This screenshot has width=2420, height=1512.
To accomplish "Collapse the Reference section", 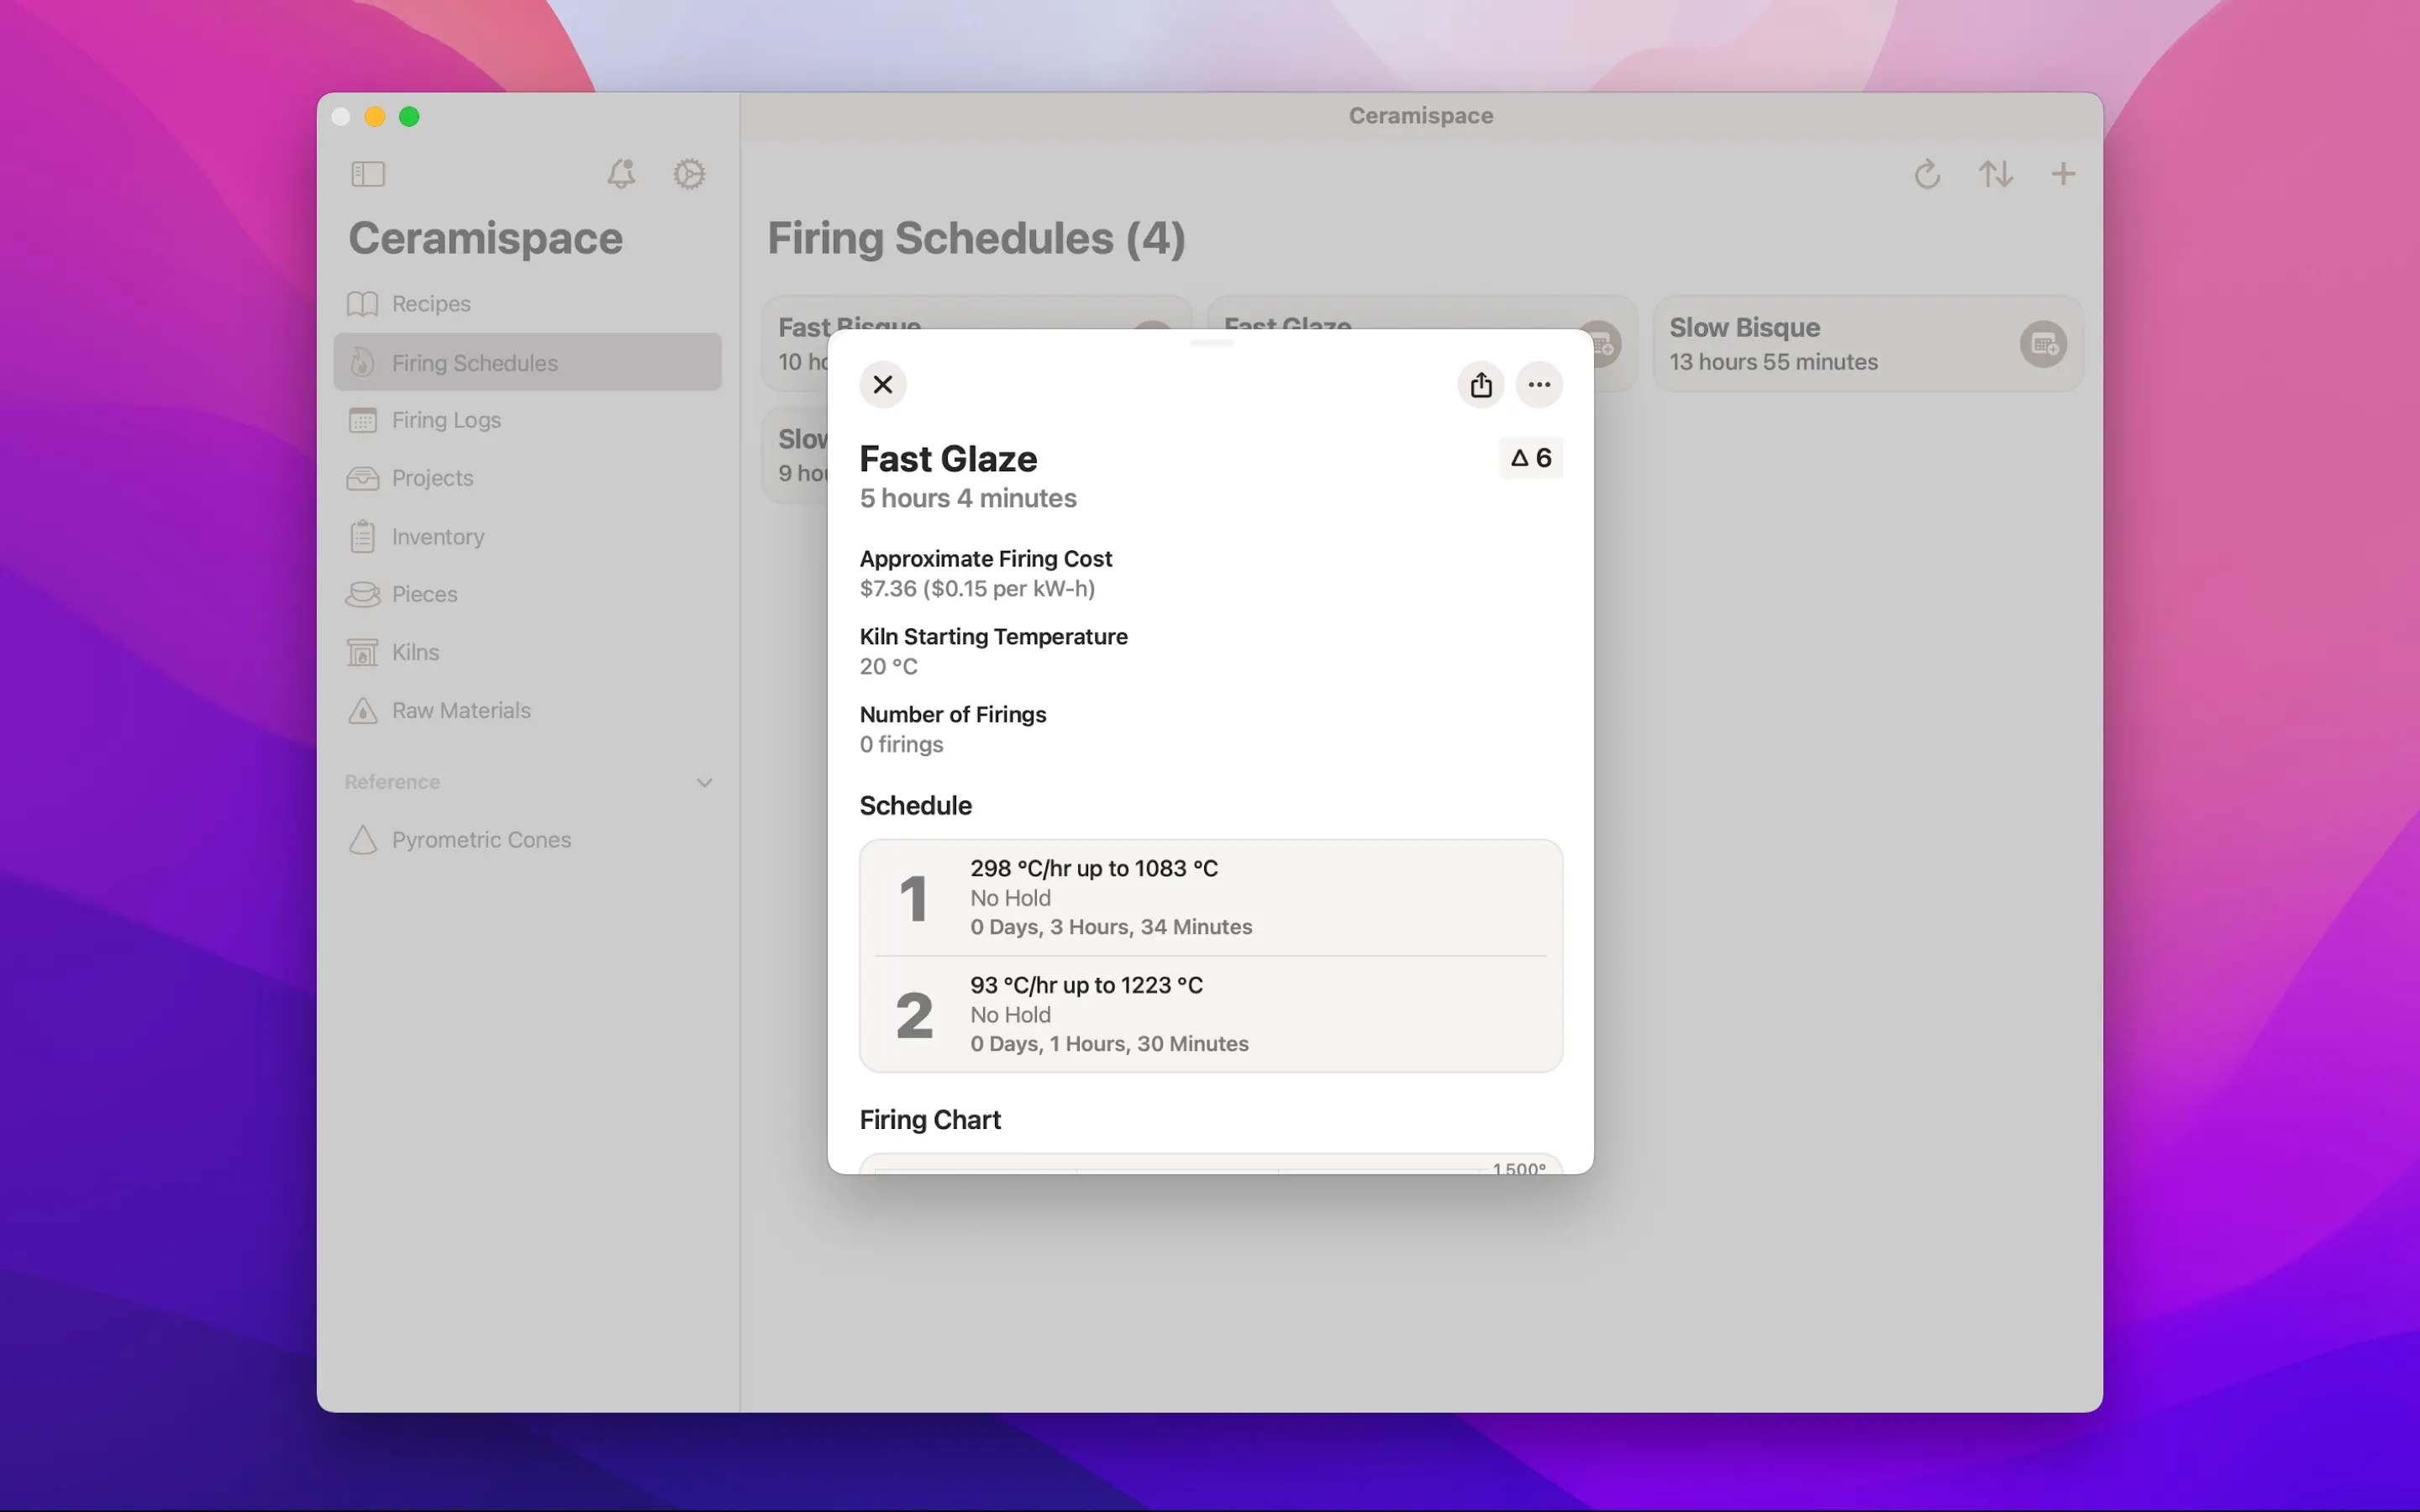I will (x=704, y=782).
